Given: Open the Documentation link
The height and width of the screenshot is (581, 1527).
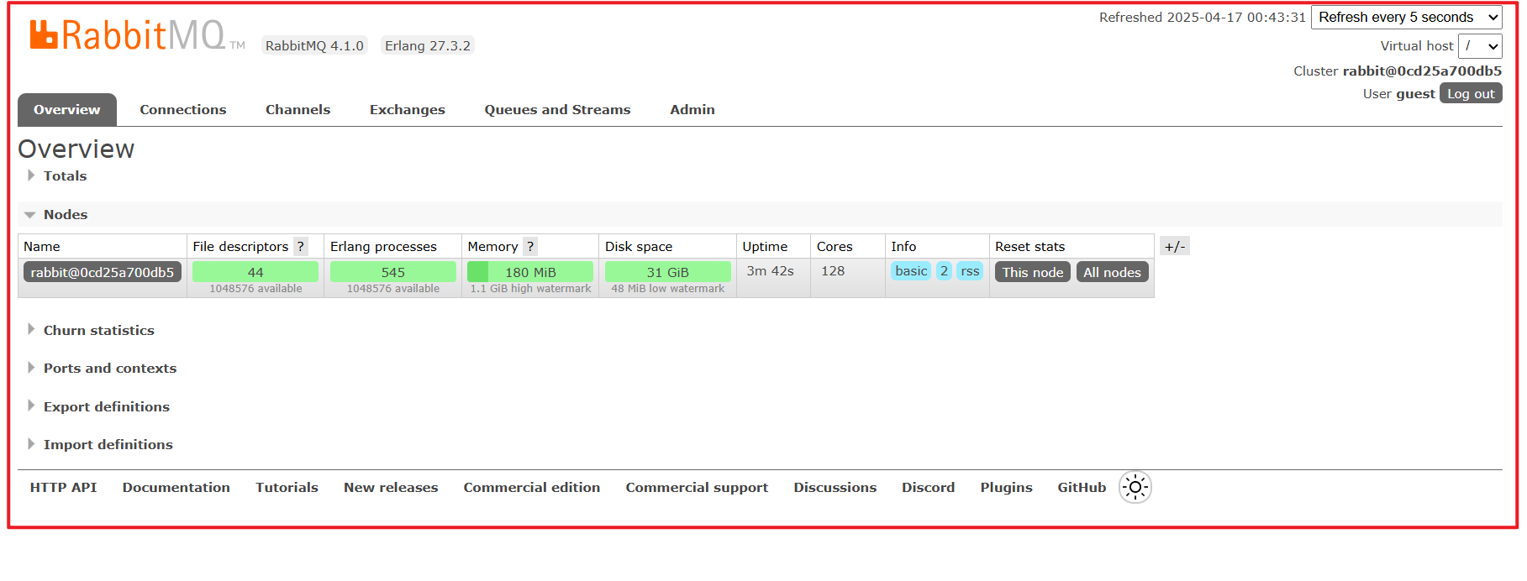Looking at the screenshot, I should click(176, 487).
